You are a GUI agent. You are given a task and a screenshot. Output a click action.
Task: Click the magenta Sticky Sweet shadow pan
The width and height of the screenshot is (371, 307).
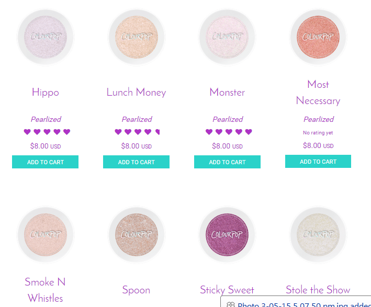(228, 234)
